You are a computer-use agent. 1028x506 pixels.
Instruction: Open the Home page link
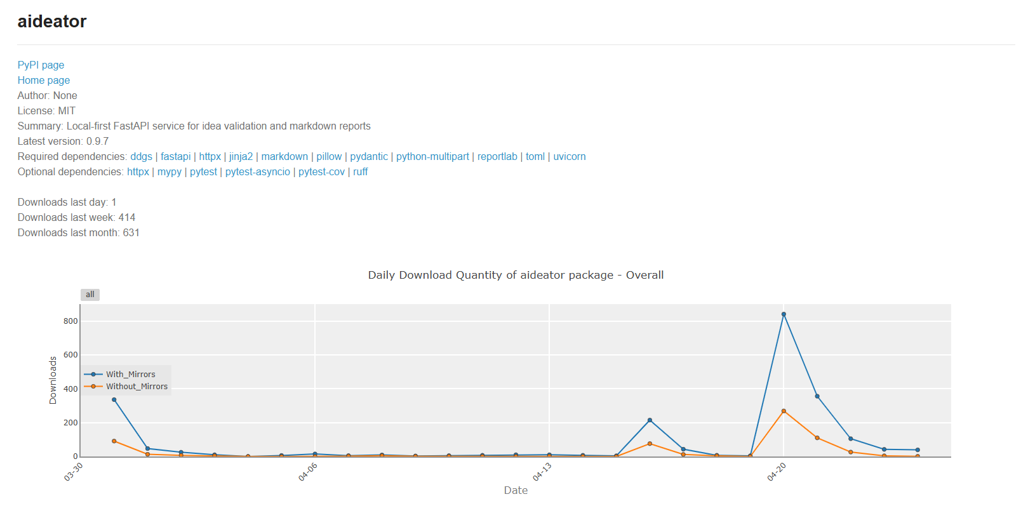click(44, 80)
